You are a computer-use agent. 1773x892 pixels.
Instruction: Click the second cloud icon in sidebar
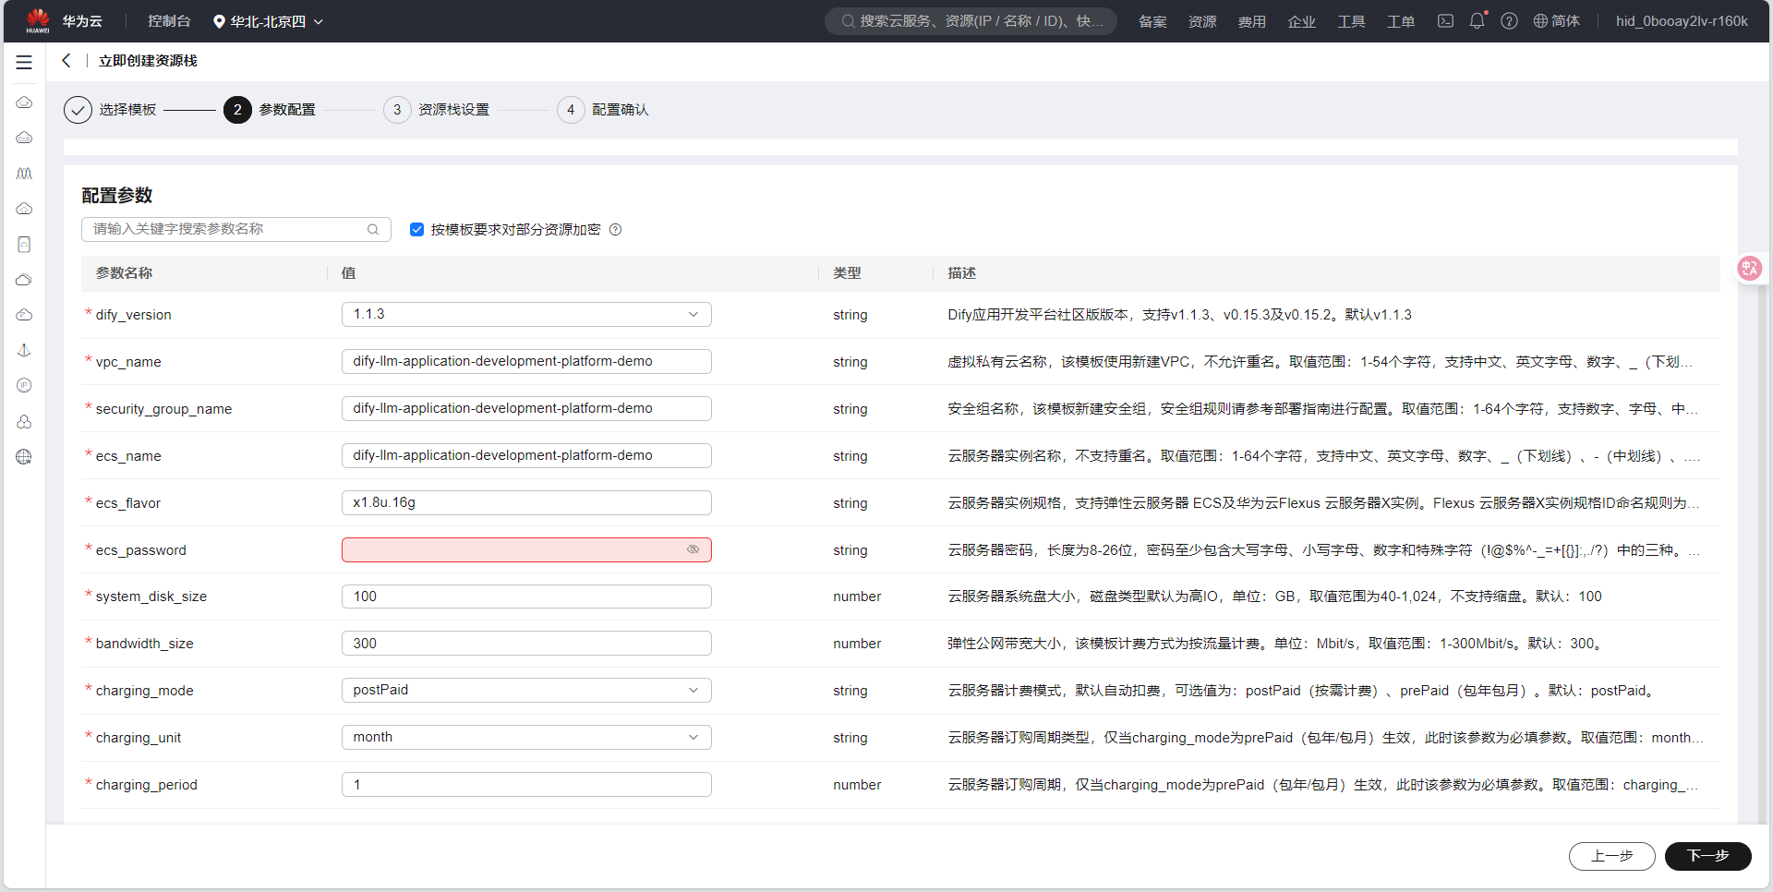coord(24,138)
